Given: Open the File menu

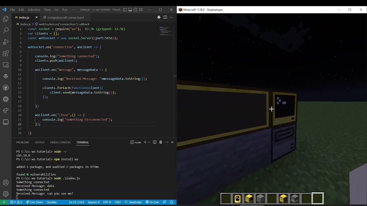Looking at the screenshot, I should 13,9.
